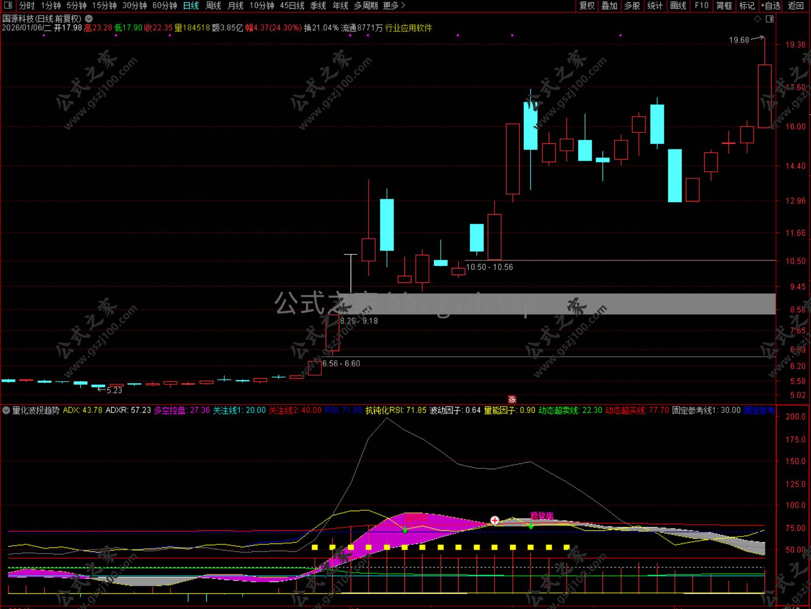Viewport: 811px width, 609px height.
Task: Click the 6.56 - 6.60 gap label
Action: 341,364
